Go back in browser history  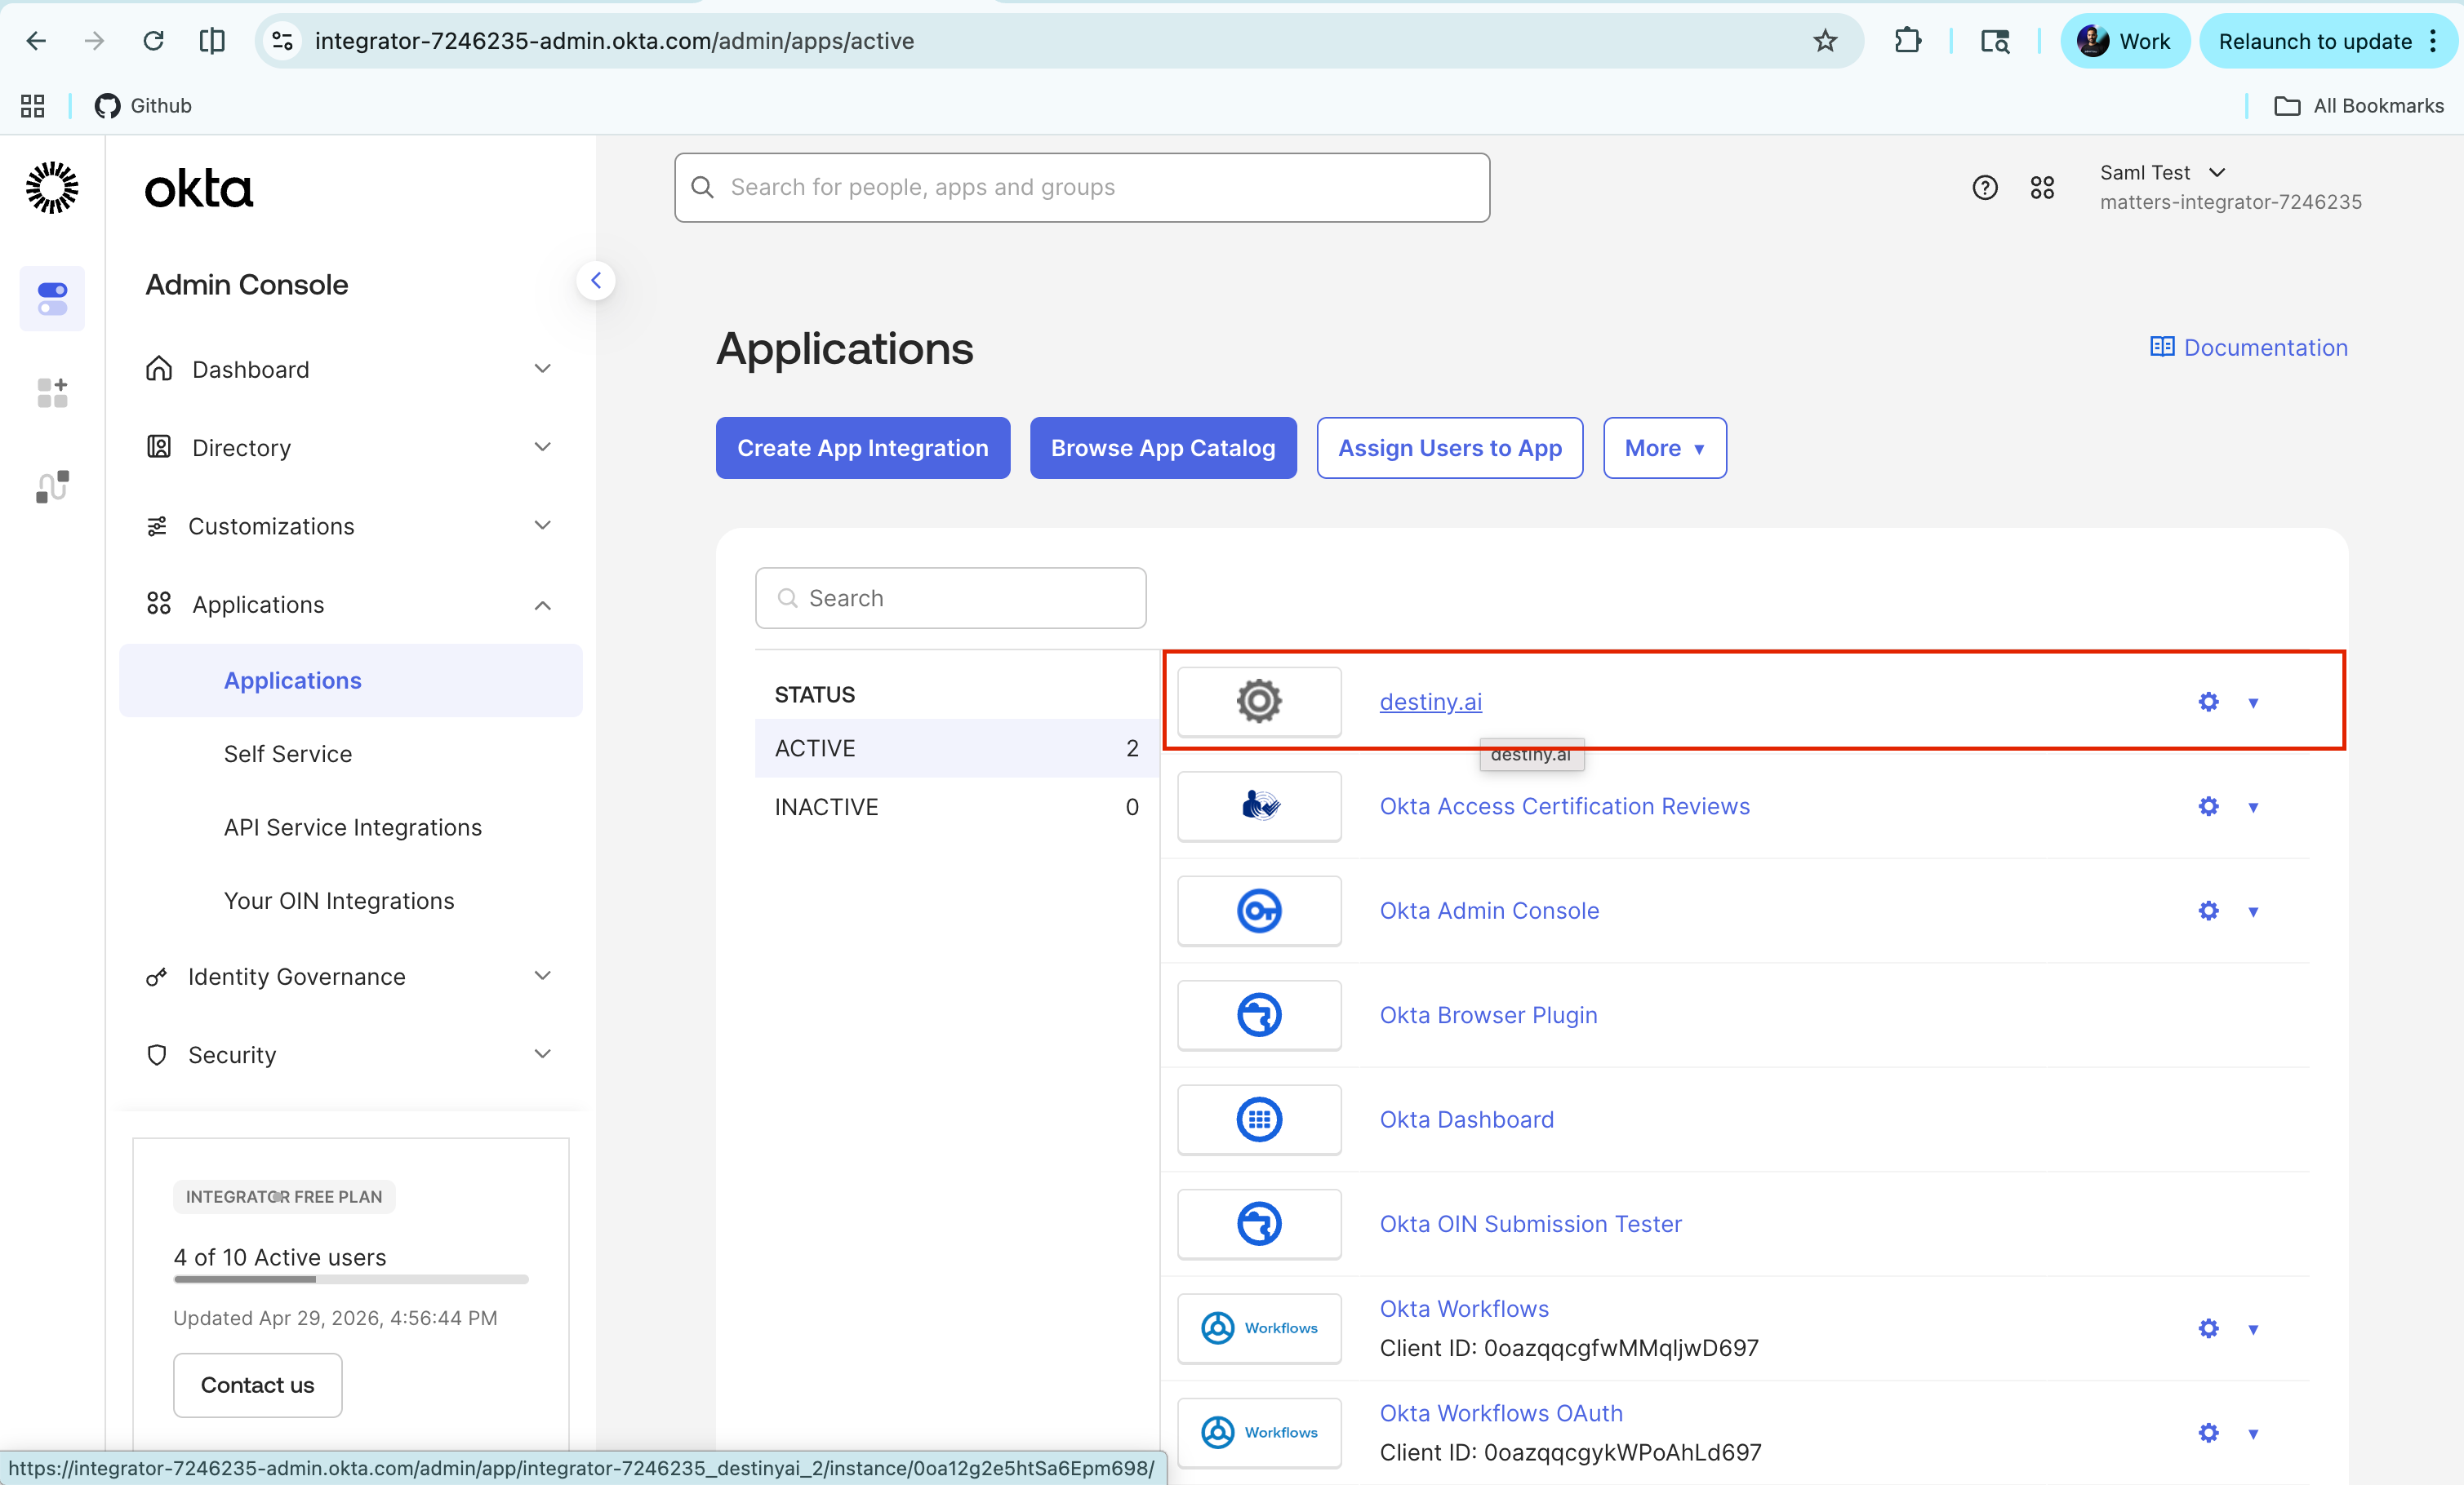(x=36, y=41)
